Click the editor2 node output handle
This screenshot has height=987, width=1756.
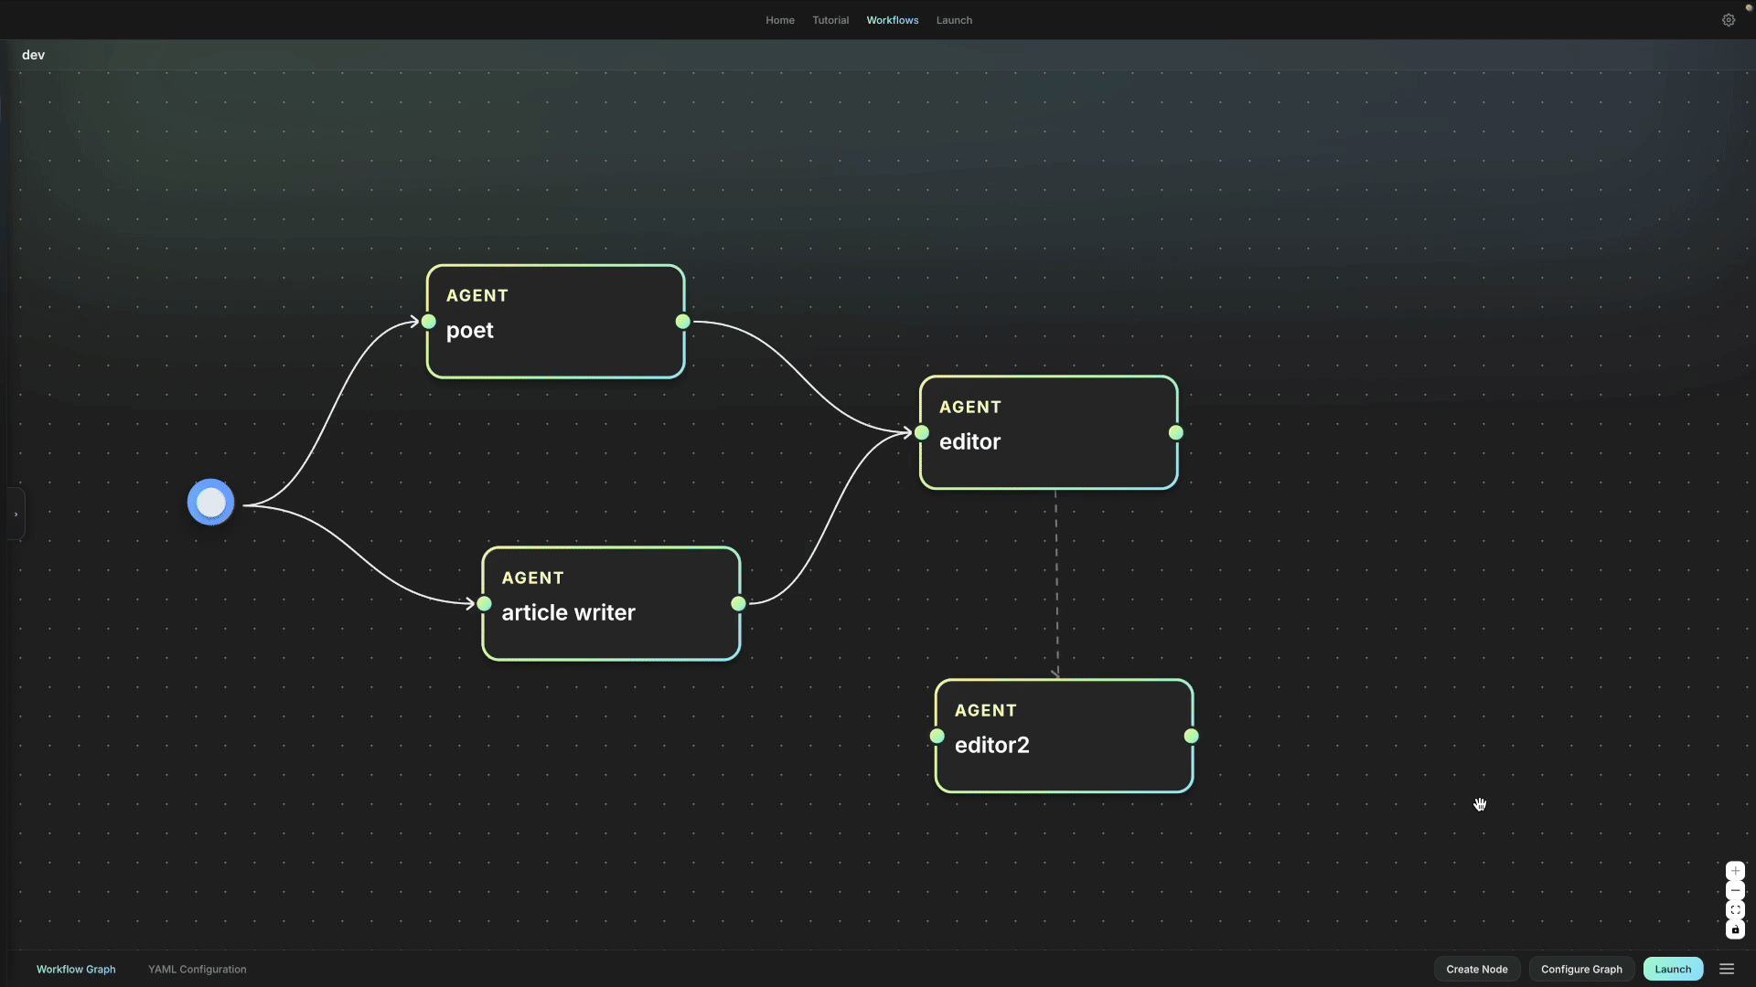click(x=1191, y=737)
